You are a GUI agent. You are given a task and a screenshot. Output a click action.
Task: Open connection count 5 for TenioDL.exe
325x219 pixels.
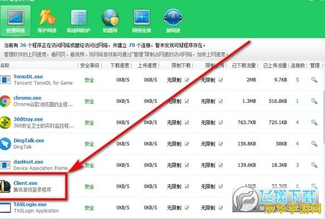tap(298, 80)
